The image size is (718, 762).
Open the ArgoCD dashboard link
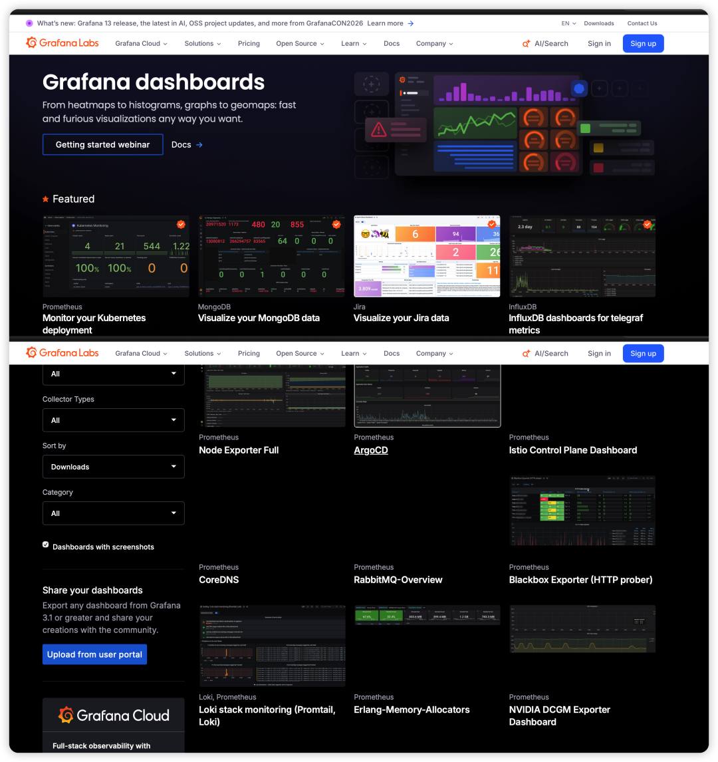click(371, 450)
